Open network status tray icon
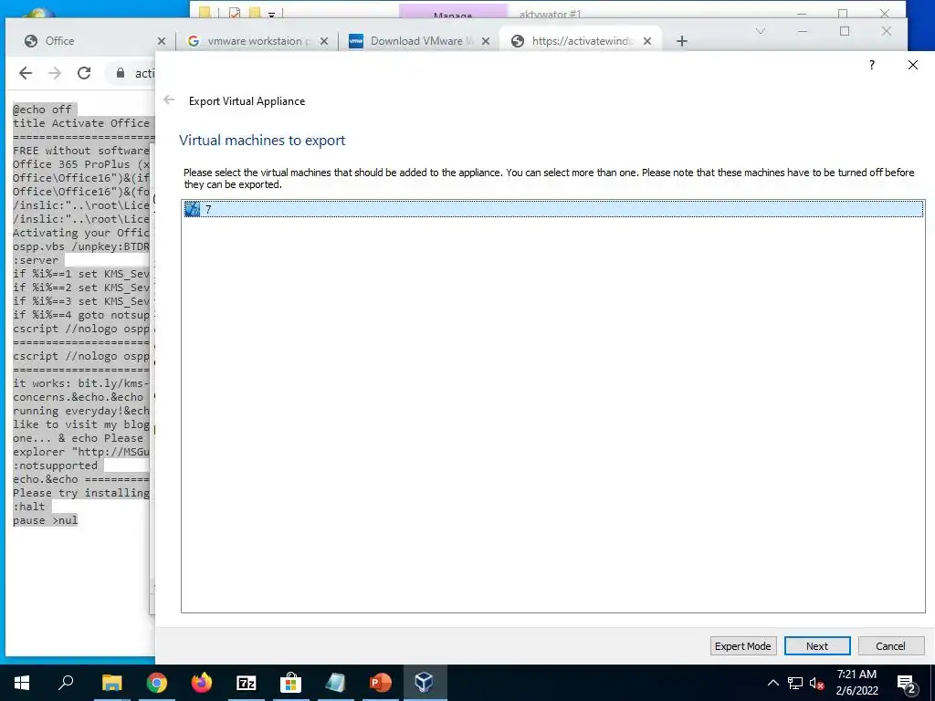This screenshot has height=701, width=935. [x=795, y=683]
